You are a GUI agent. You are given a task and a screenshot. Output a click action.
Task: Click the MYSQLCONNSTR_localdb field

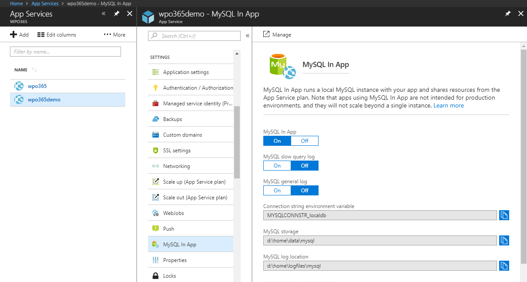tap(380, 215)
